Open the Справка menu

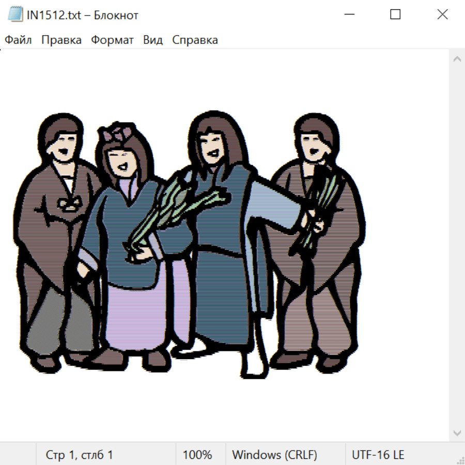click(195, 40)
